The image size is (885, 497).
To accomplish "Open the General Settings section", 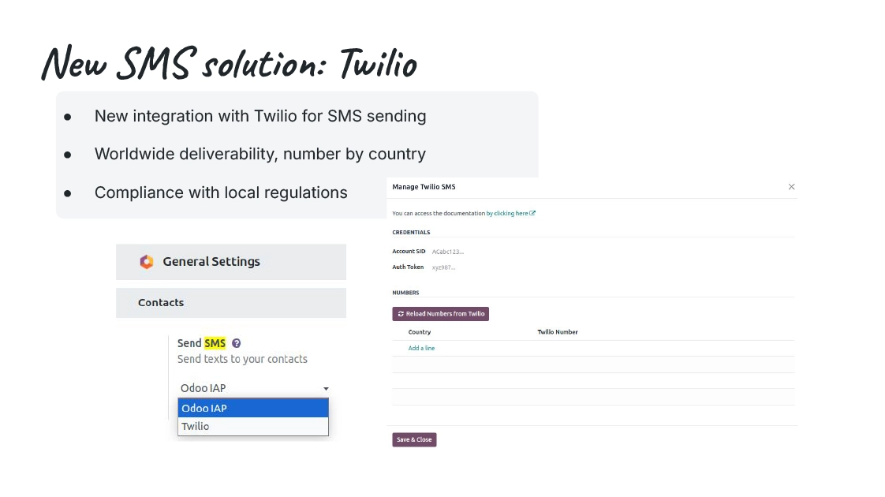I will coord(231,262).
